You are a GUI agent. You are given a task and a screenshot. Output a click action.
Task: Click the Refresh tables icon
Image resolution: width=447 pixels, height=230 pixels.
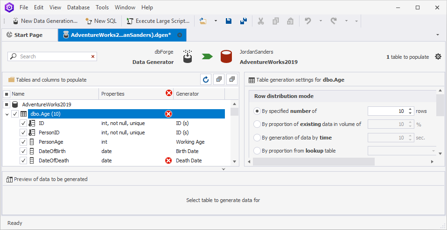pyautogui.click(x=206, y=79)
